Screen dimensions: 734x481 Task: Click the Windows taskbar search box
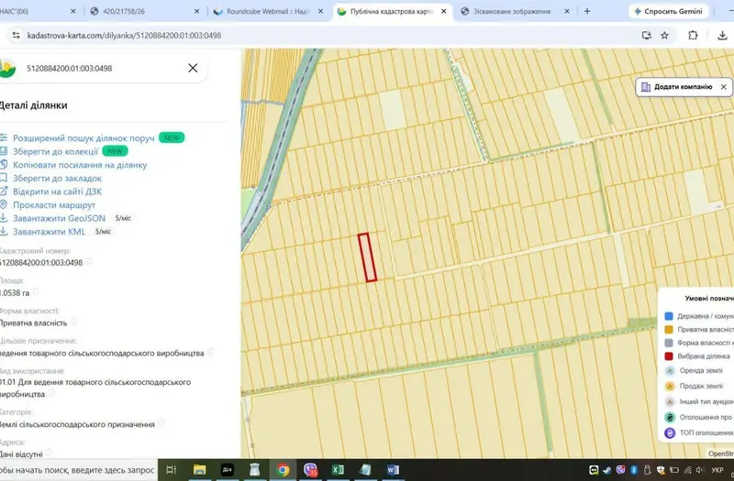point(79,470)
